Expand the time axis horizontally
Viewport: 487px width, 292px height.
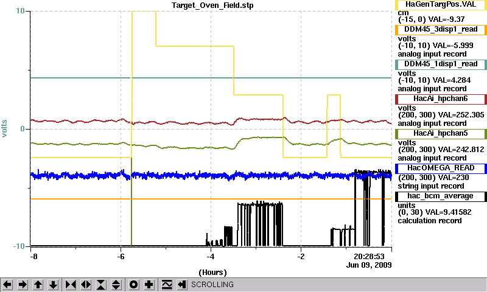pos(86,285)
